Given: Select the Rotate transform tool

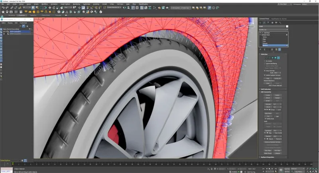Looking at the screenshot, I should (x=53, y=8).
